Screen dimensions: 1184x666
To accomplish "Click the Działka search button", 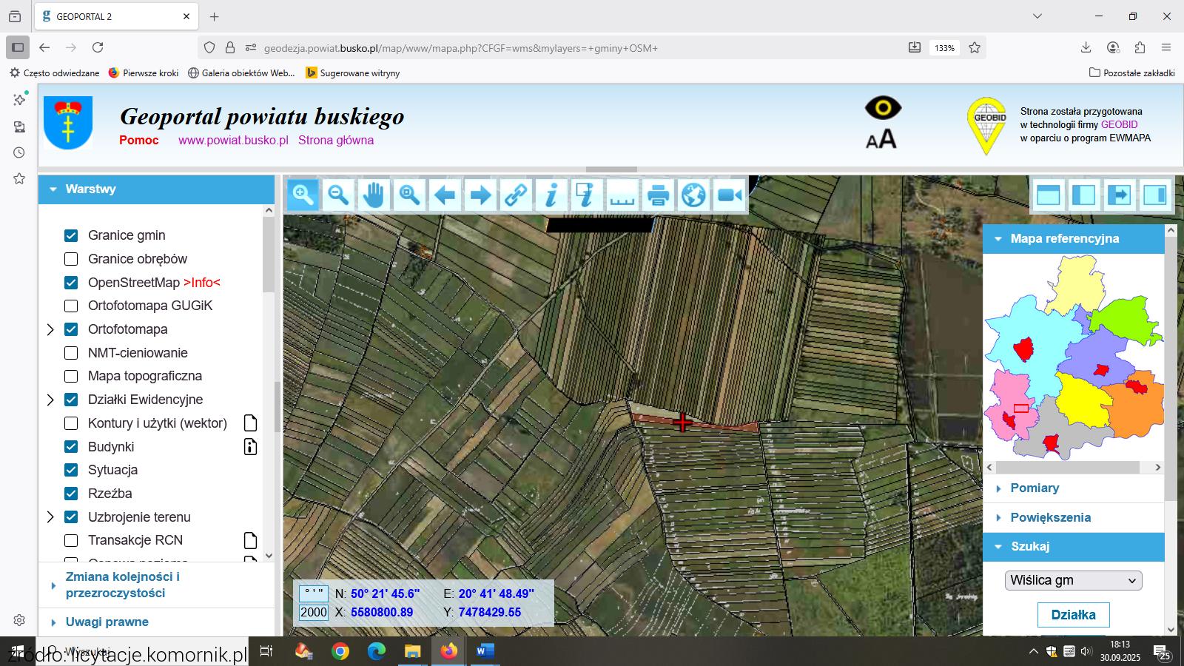I will pos(1073,615).
